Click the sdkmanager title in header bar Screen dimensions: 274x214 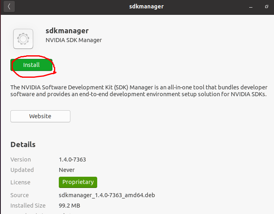click(x=146, y=6)
